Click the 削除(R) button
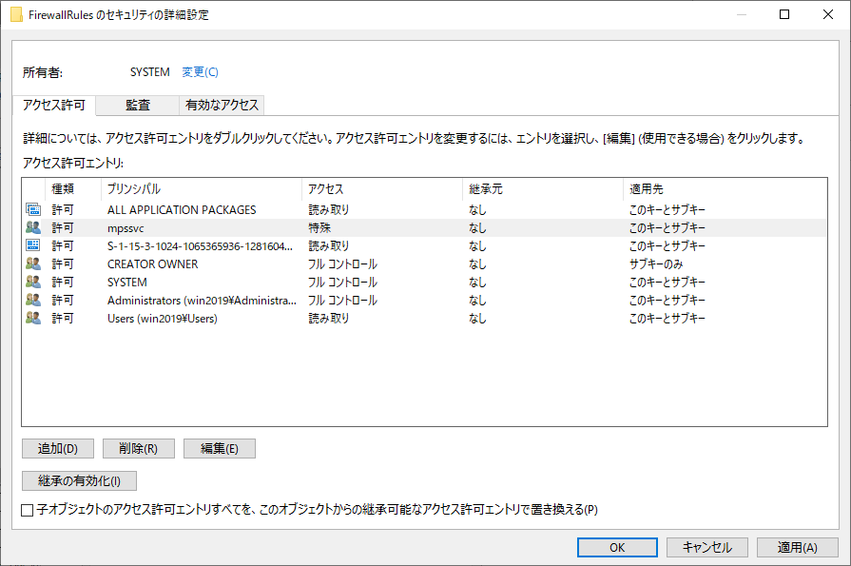The width and height of the screenshot is (851, 566). coord(139,449)
